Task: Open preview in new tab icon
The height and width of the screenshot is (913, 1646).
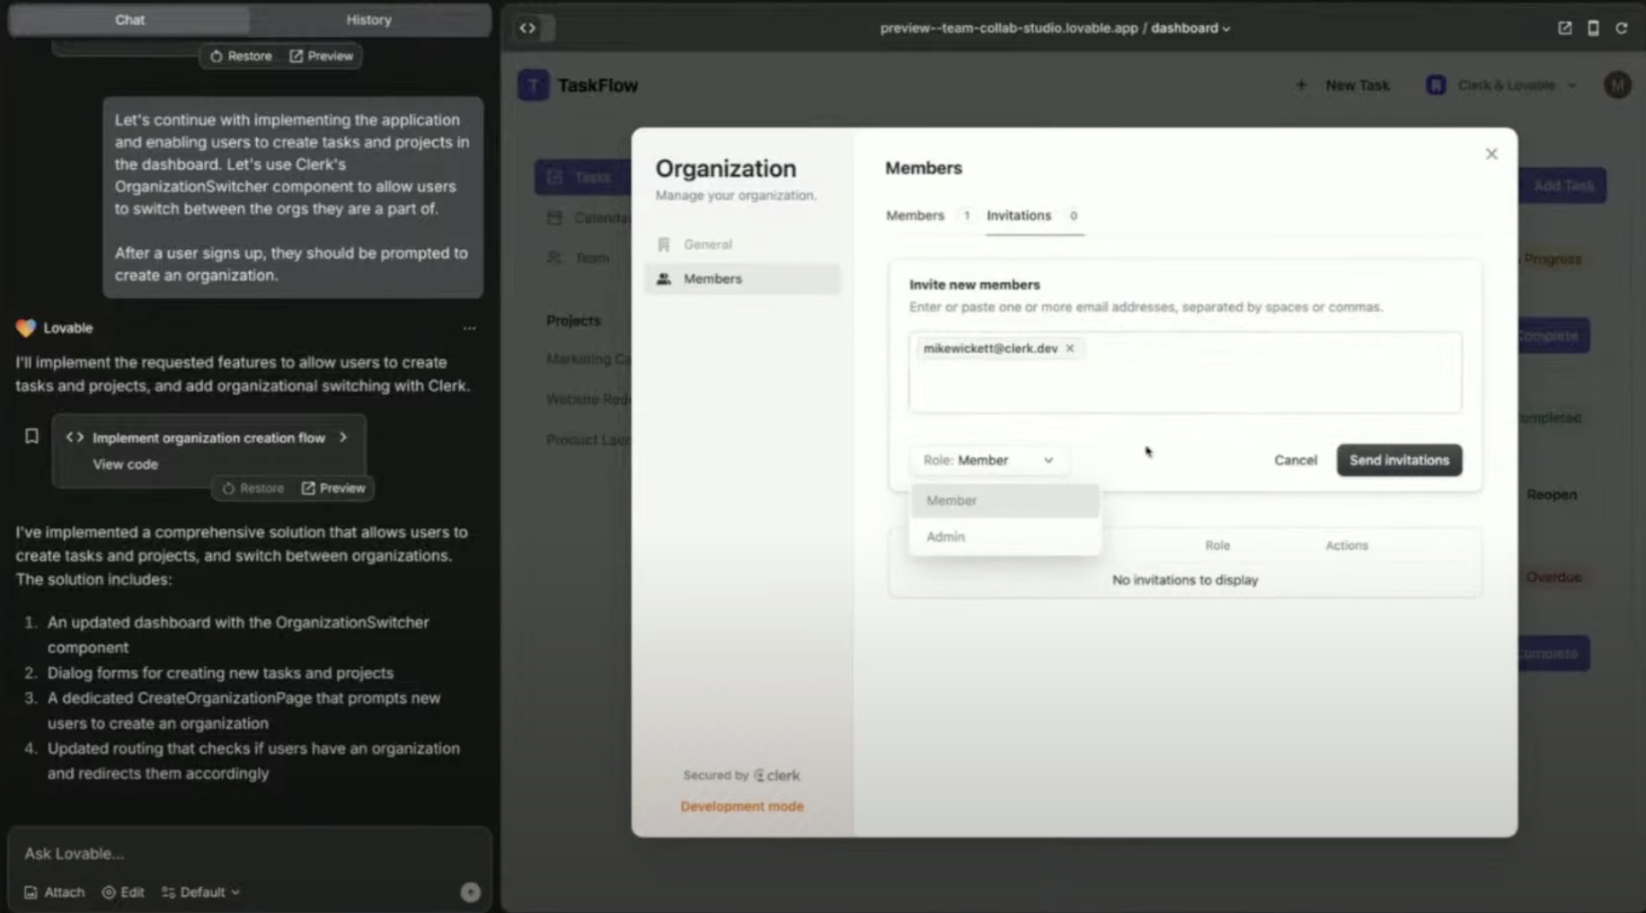Action: point(1564,28)
